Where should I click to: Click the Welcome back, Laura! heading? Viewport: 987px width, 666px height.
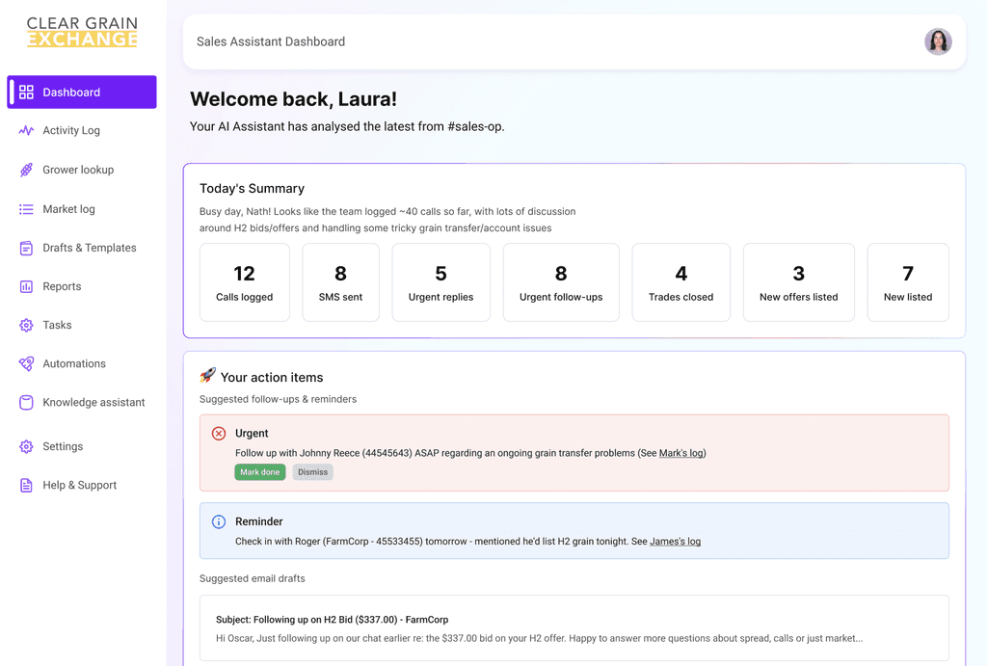[x=293, y=99]
